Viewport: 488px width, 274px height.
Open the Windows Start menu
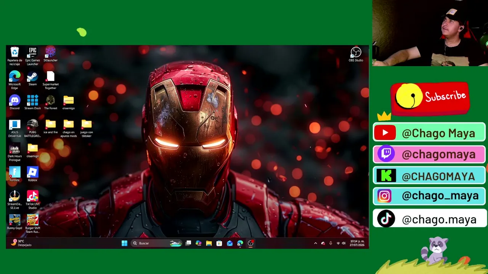[x=124, y=243]
